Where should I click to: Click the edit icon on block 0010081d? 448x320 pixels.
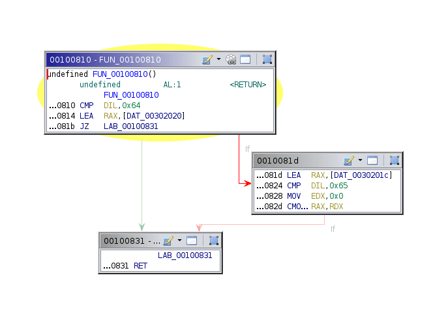[349, 160]
